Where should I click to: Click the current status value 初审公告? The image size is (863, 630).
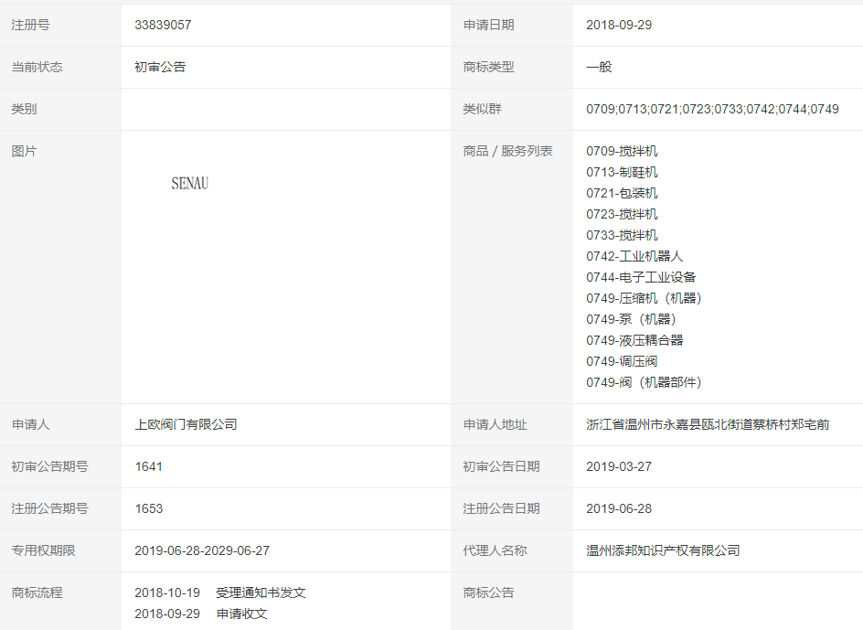coord(160,67)
